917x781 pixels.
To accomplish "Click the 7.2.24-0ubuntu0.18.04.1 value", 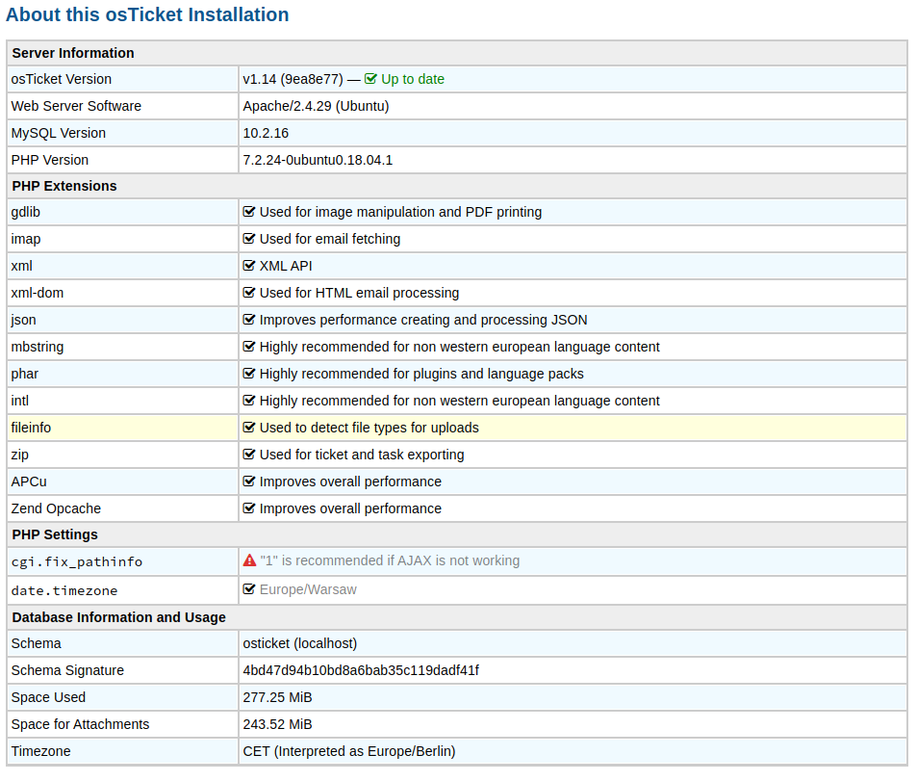I will click(x=318, y=160).
